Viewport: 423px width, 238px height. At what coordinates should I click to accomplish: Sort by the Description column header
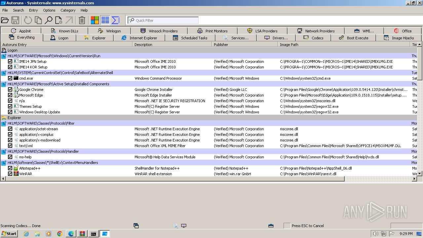coord(172,45)
